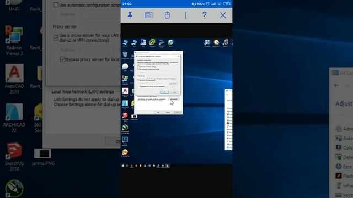The image size is (353, 198).
Task: Click Advanced button in remote LAN Settings dialog
Action: 173,84
